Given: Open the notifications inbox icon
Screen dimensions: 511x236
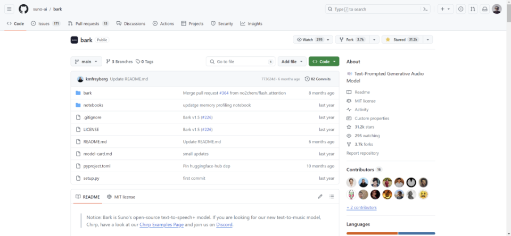Looking at the screenshot, I should pyautogui.click(x=484, y=9).
